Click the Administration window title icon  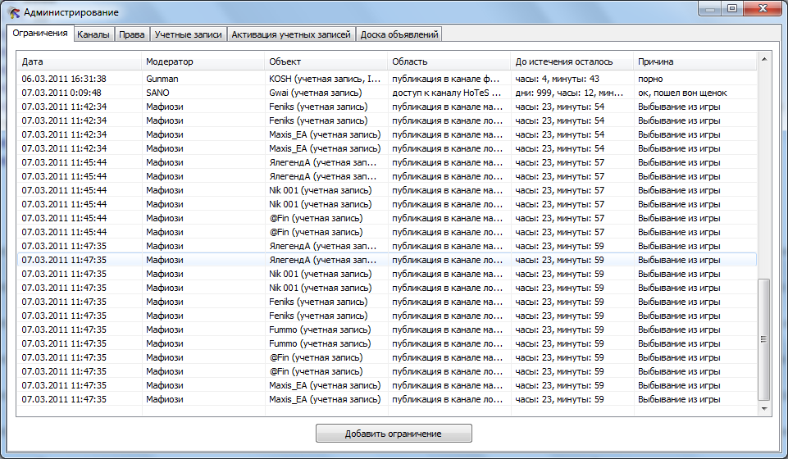click(14, 12)
